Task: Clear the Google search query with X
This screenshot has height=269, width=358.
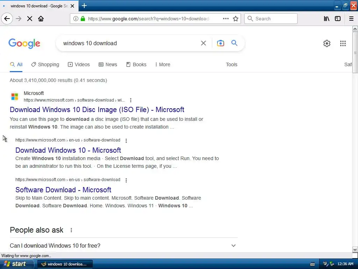Action: coord(203,43)
